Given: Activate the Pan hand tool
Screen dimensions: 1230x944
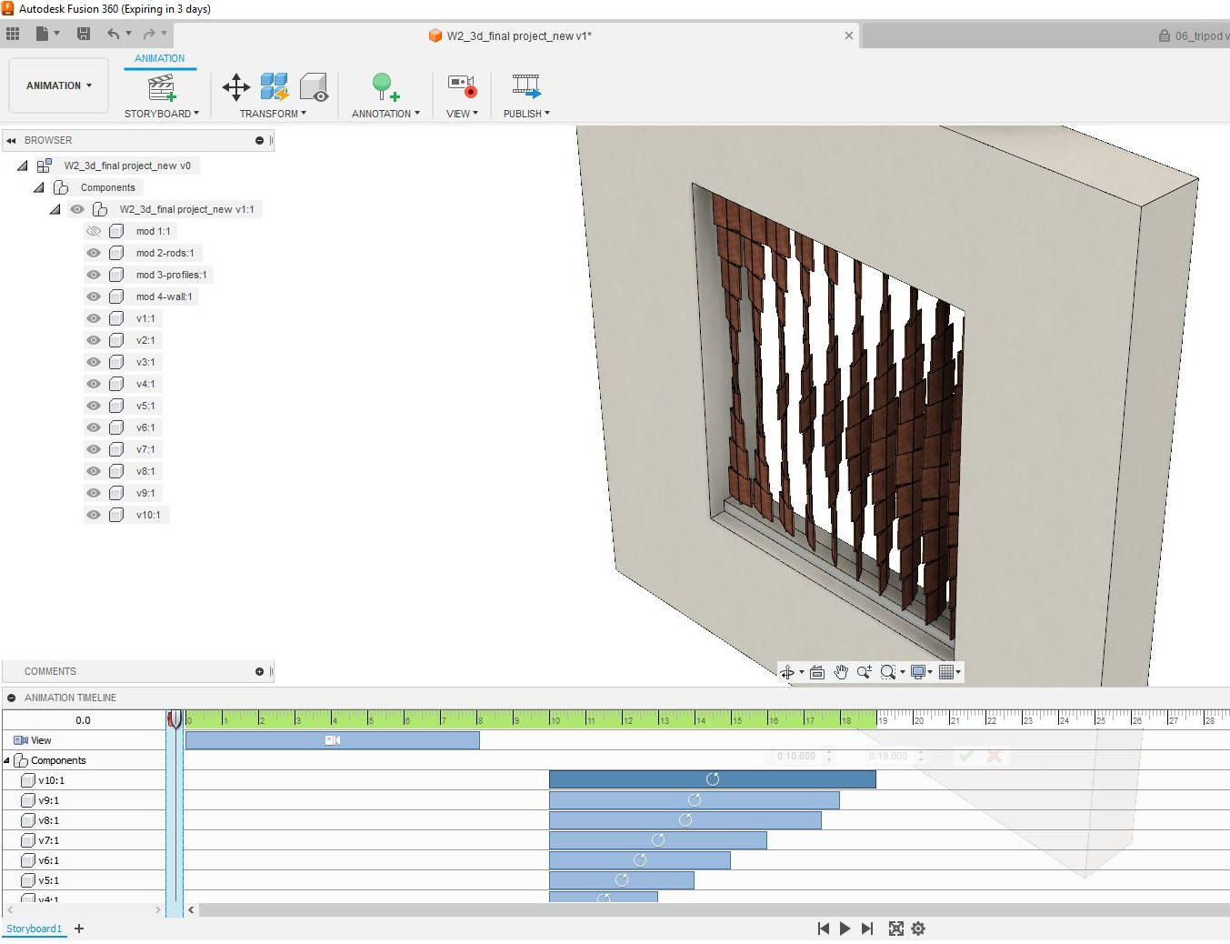Looking at the screenshot, I should pos(841,672).
